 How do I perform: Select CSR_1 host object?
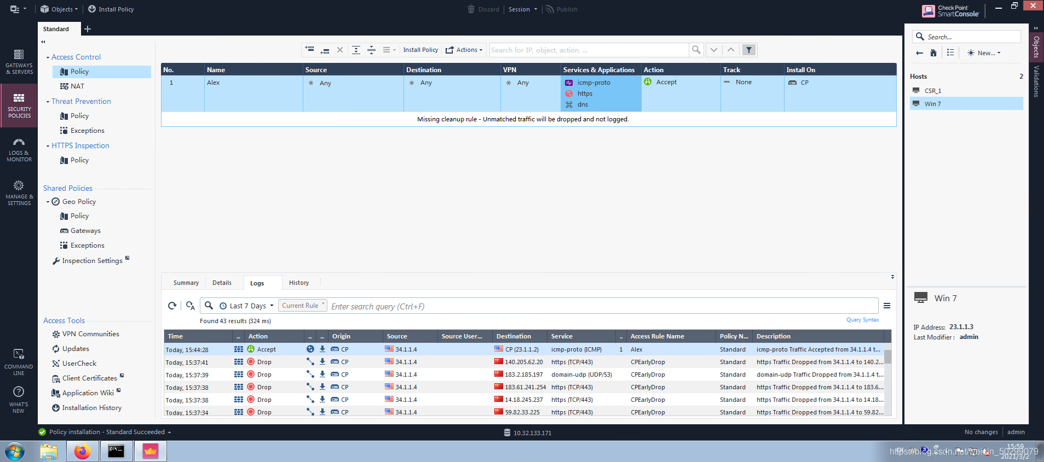point(966,91)
